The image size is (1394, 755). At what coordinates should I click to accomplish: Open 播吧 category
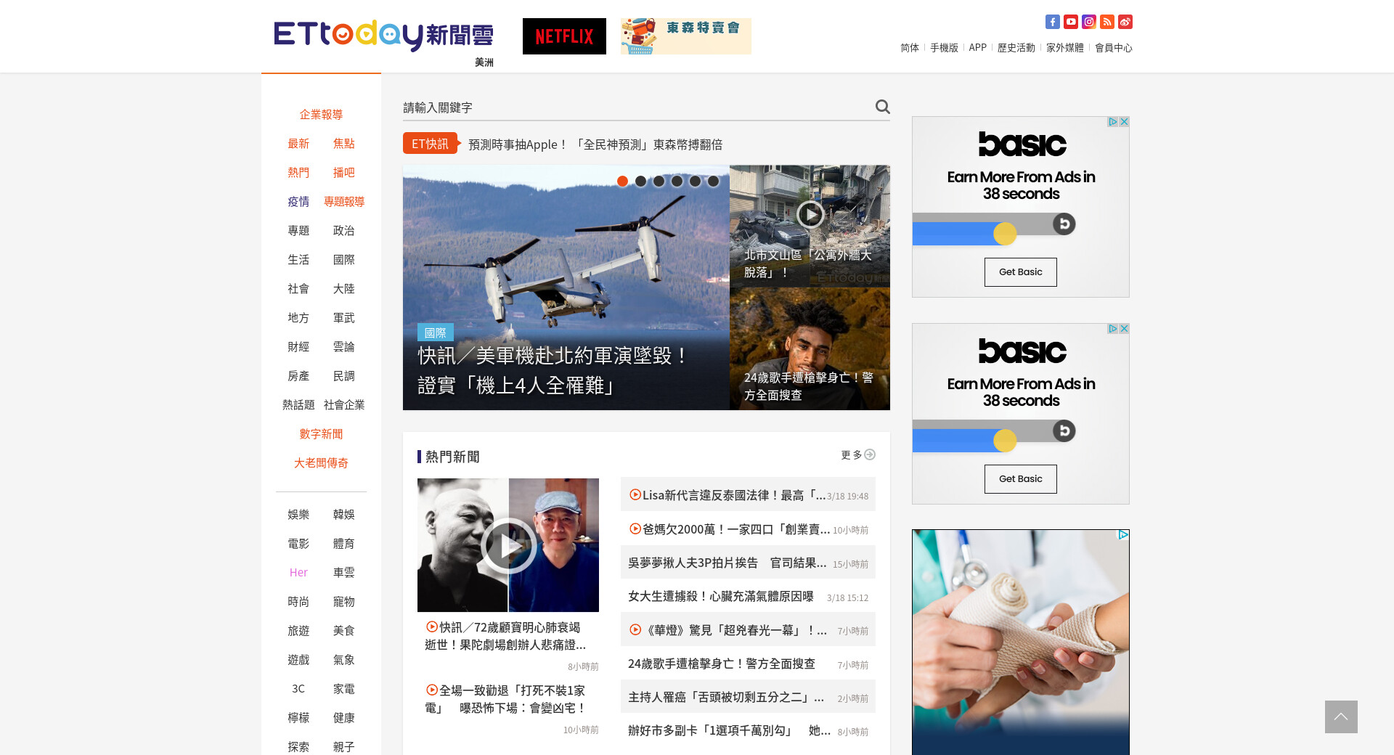coord(344,173)
